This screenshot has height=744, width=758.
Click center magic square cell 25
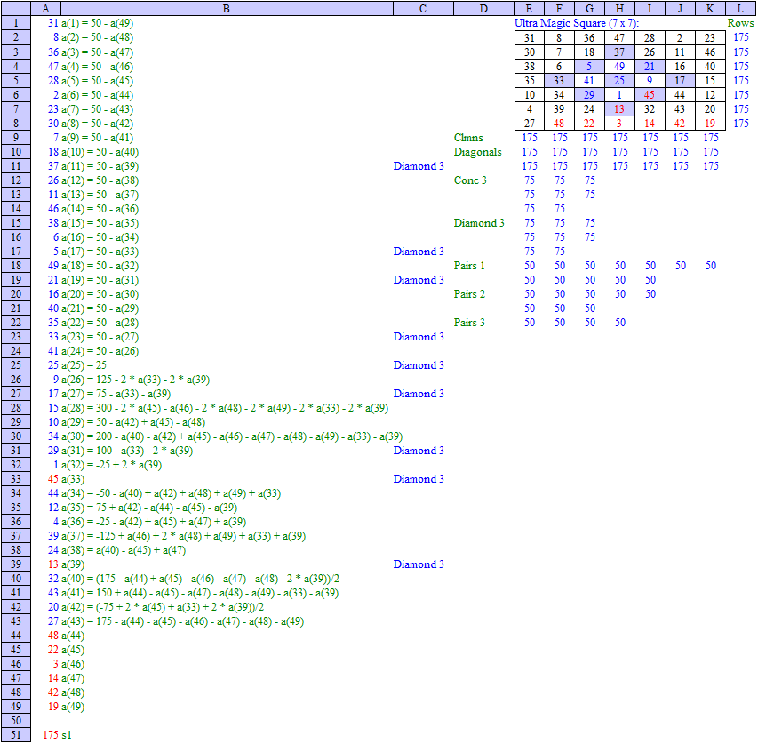(619, 81)
